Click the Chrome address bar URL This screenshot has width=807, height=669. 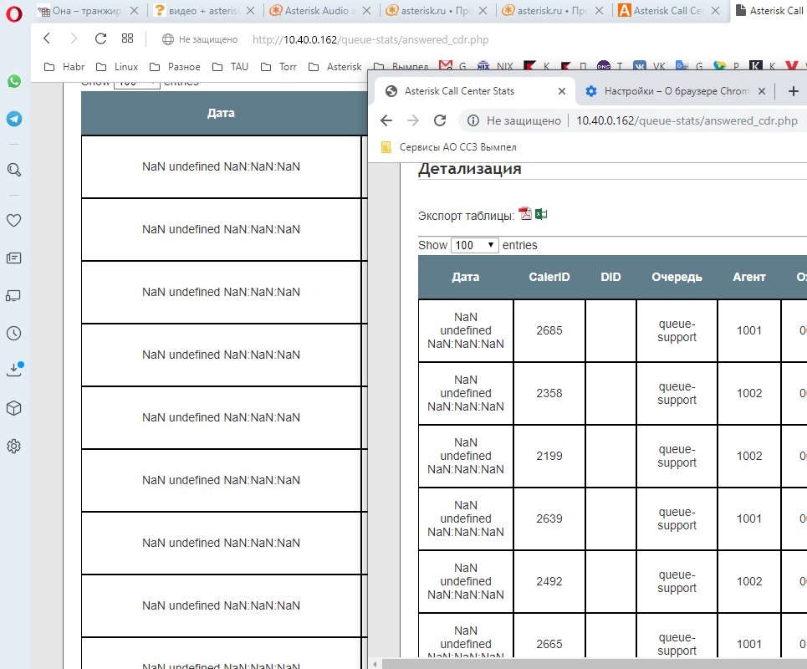(x=686, y=120)
